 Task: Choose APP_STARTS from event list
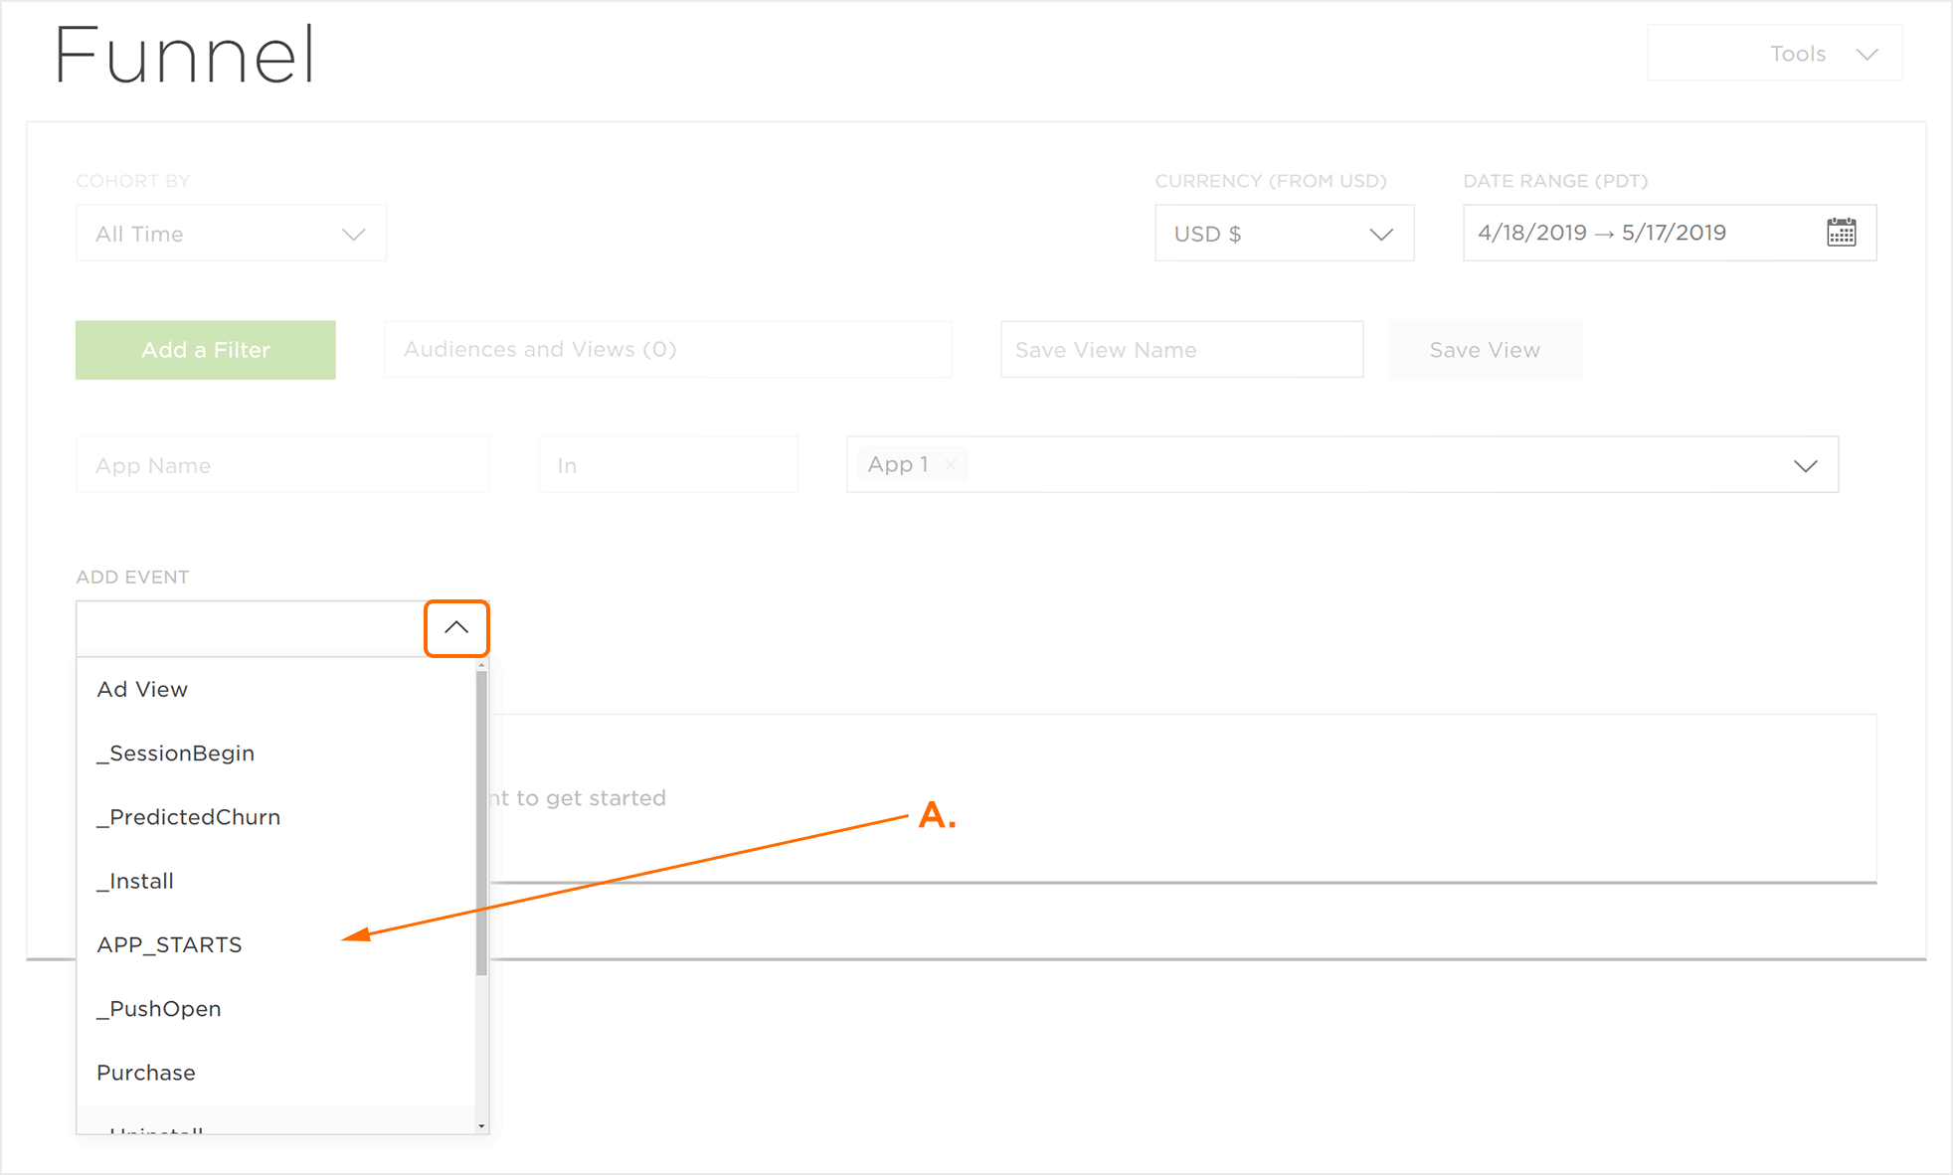tap(169, 944)
